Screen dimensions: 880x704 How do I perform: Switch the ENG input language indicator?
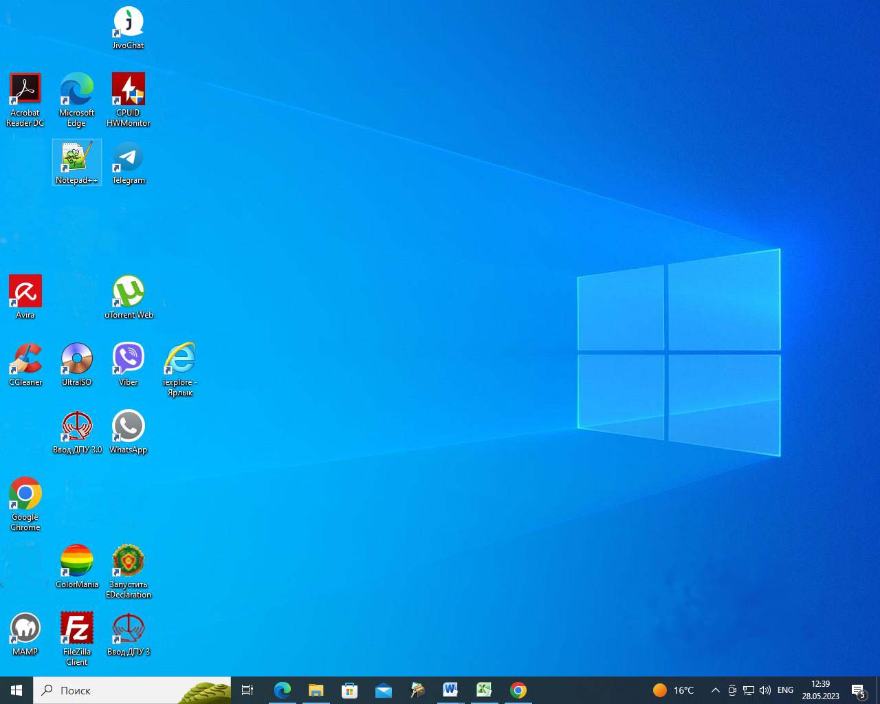(x=785, y=690)
